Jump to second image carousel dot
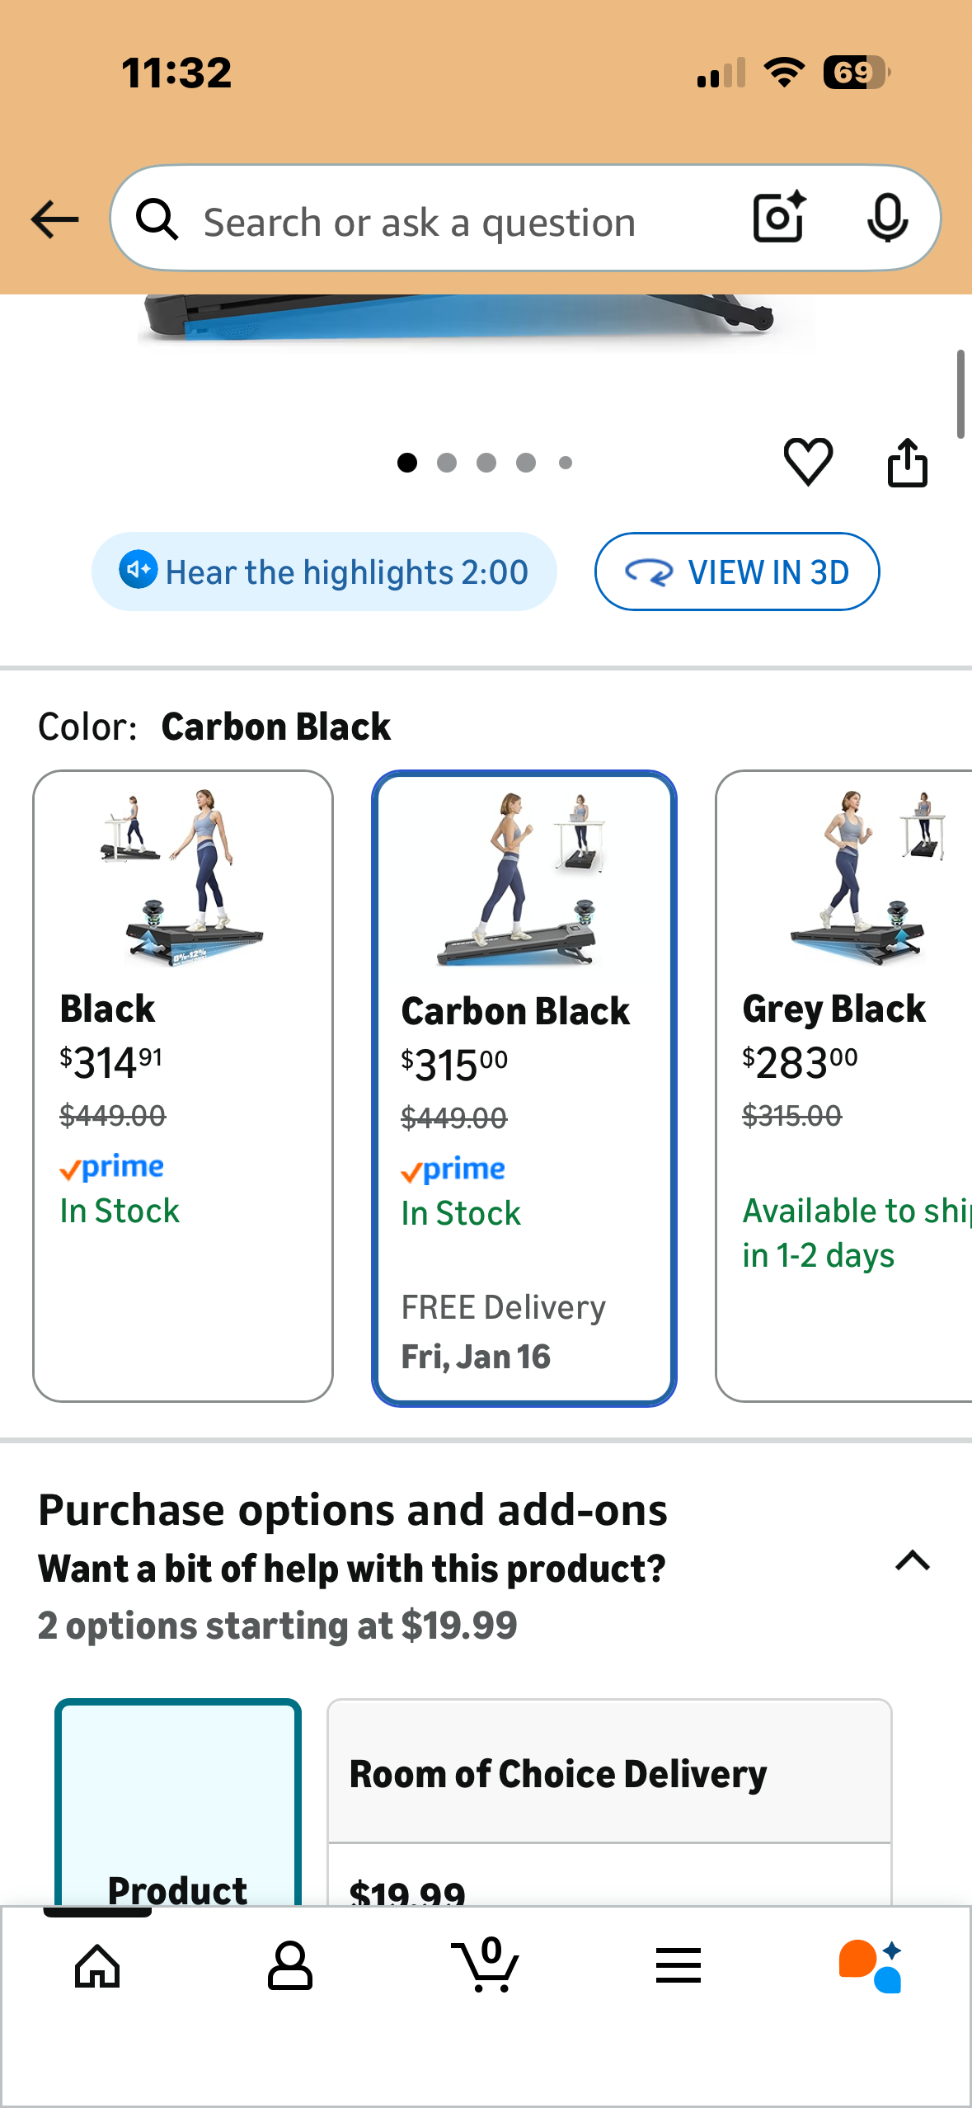This screenshot has width=972, height=2108. [447, 463]
